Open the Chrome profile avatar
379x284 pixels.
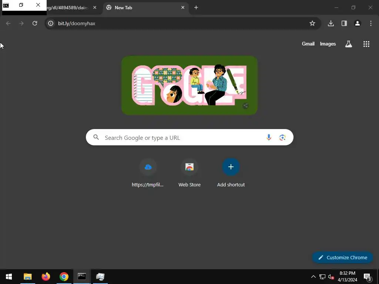358,23
